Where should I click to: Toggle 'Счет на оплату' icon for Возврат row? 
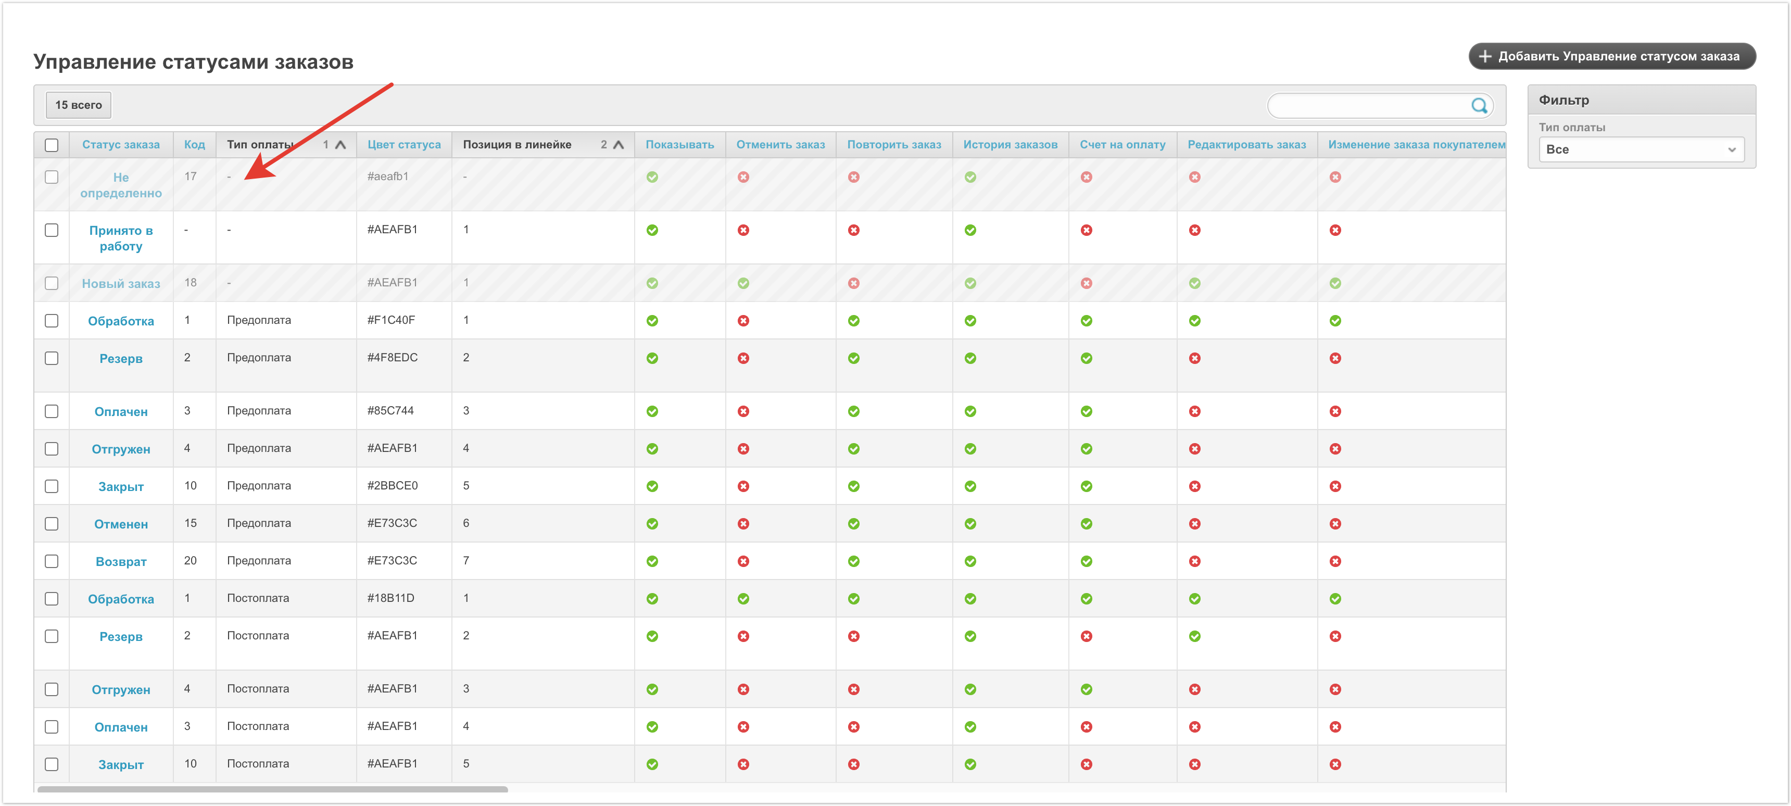pyautogui.click(x=1086, y=561)
